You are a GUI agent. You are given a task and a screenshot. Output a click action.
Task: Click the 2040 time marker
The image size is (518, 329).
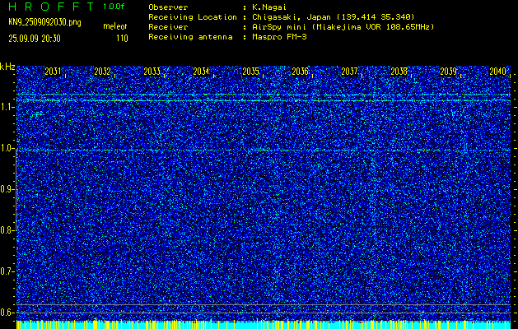coord(498,72)
